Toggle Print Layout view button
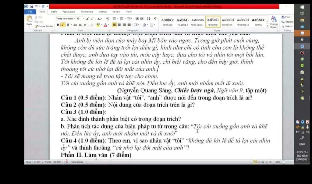312x184 pixels. coord(255,162)
